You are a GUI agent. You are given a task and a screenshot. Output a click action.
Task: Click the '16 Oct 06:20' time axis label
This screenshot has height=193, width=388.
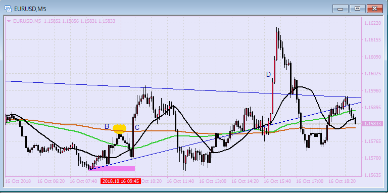pos(51,181)
